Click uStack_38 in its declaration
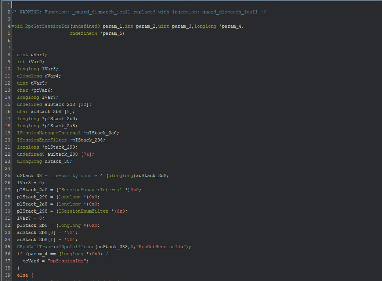The image size is (382, 281). click(x=57, y=161)
